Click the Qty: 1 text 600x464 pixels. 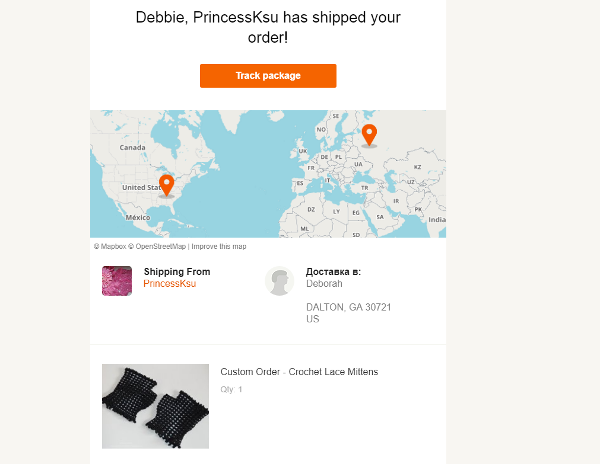point(231,390)
